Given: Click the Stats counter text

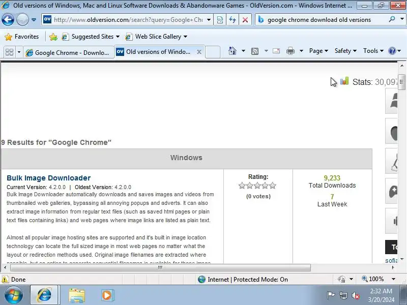Looking at the screenshot, I should [374, 82].
